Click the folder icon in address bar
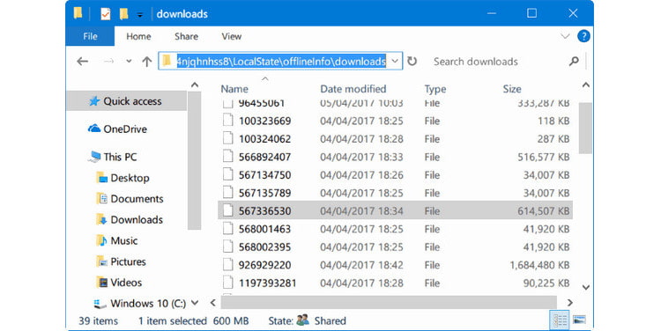Screen dimensions: 661x331 [167, 61]
